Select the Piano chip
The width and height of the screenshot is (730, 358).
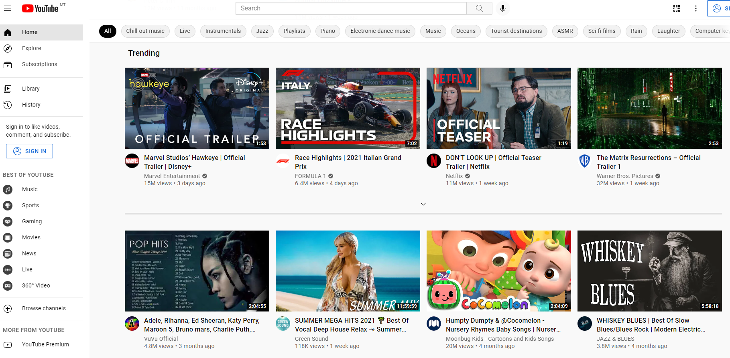pyautogui.click(x=327, y=31)
